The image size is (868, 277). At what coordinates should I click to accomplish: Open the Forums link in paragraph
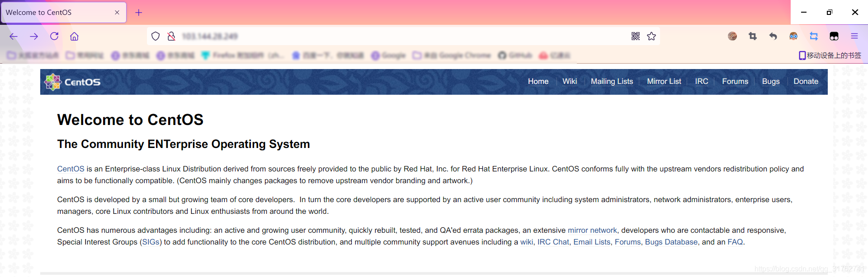(x=627, y=242)
